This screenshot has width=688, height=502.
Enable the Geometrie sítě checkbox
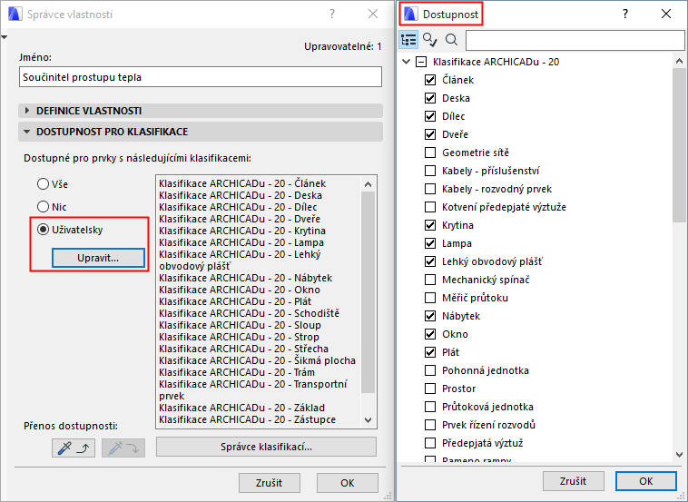(430, 153)
